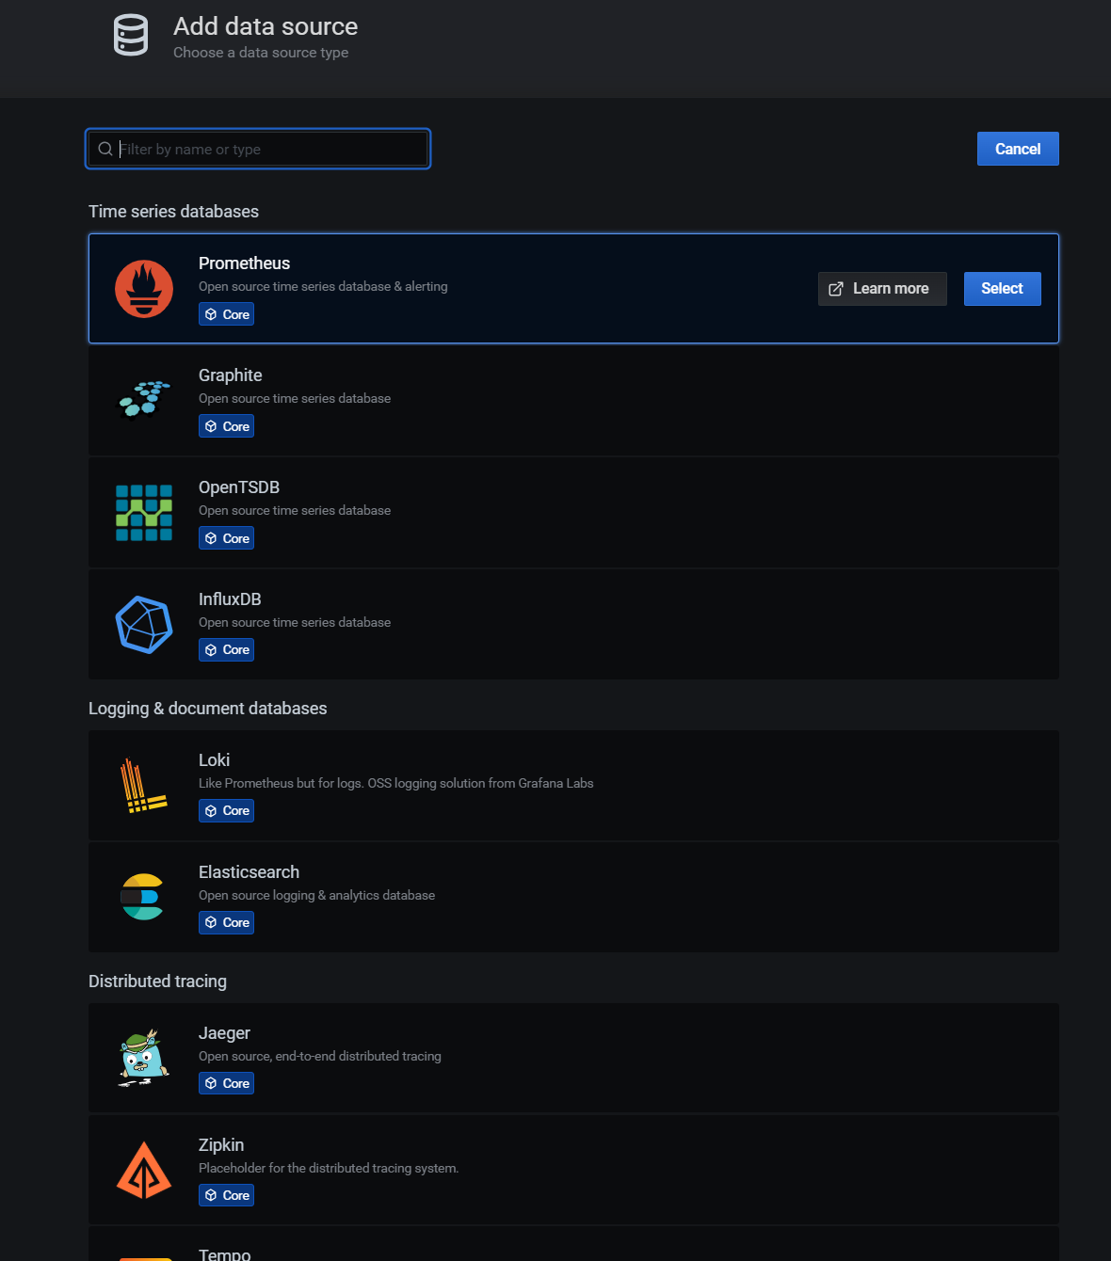Screen dimensions: 1111x1261
Task: Click the OpenTSDB grid logo
Action: pyautogui.click(x=144, y=513)
